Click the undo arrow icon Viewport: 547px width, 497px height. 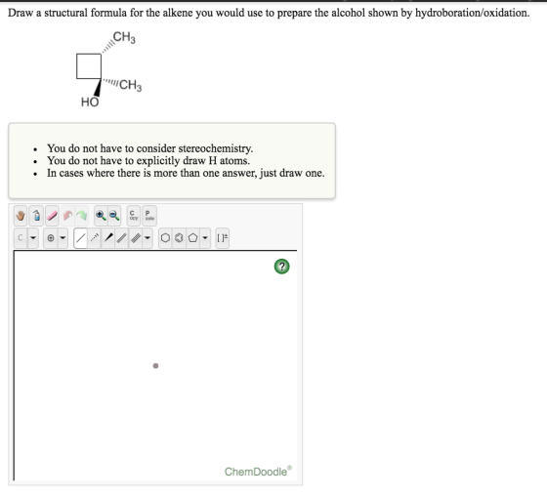pyautogui.click(x=67, y=216)
